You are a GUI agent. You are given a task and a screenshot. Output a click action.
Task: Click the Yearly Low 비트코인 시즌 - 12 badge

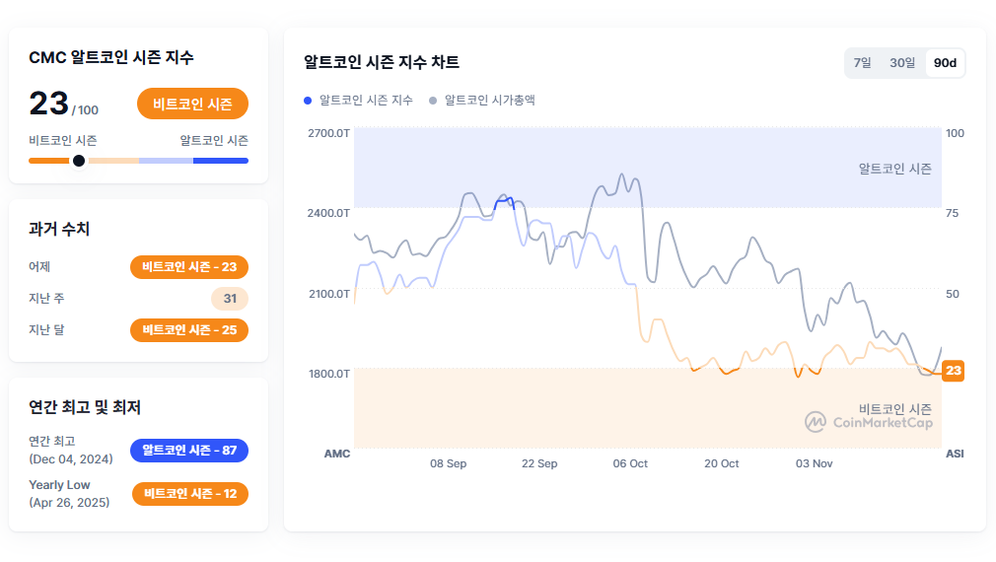coord(189,493)
